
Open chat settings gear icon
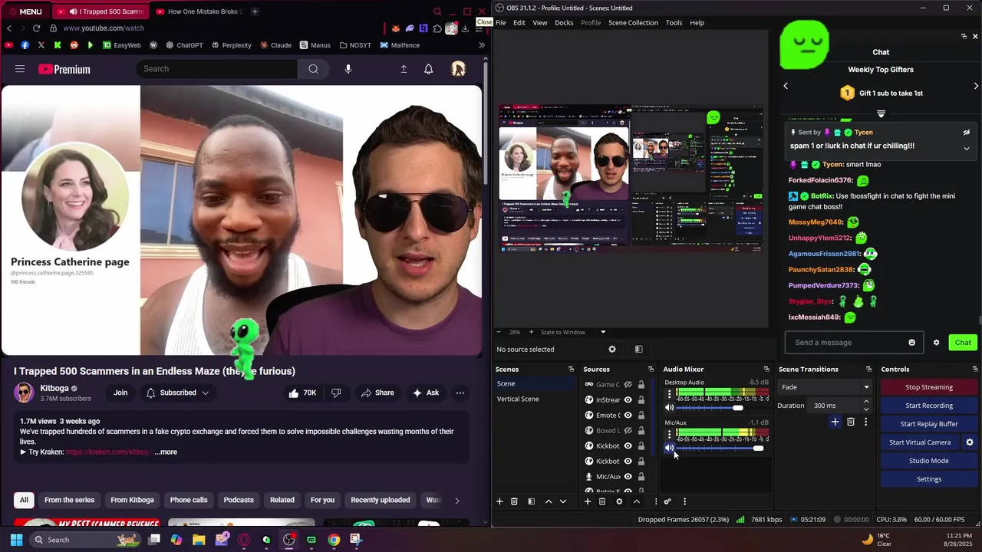point(936,343)
